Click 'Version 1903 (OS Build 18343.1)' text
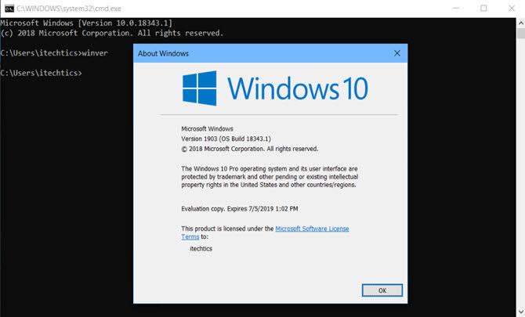Viewport: 525px width, 317px height. coord(226,139)
